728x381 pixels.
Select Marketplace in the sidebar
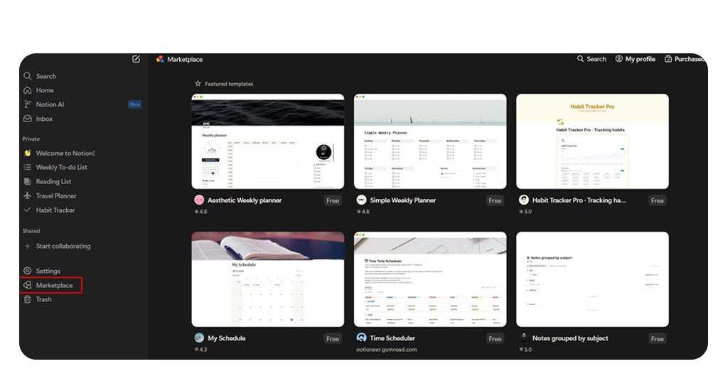[54, 285]
